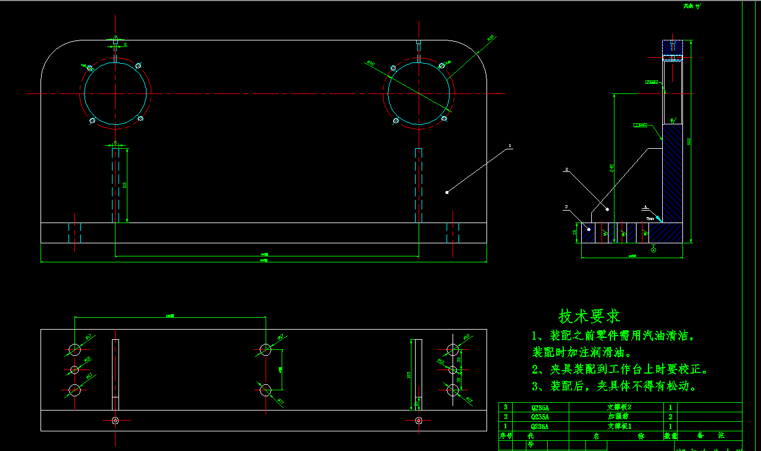The width and height of the screenshot is (761, 451).
Task: Select Q235A material in the 支撑板1 row
Action: (540, 427)
